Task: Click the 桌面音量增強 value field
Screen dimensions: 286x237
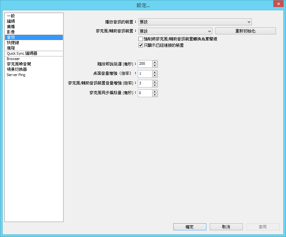Action: (x=145, y=74)
